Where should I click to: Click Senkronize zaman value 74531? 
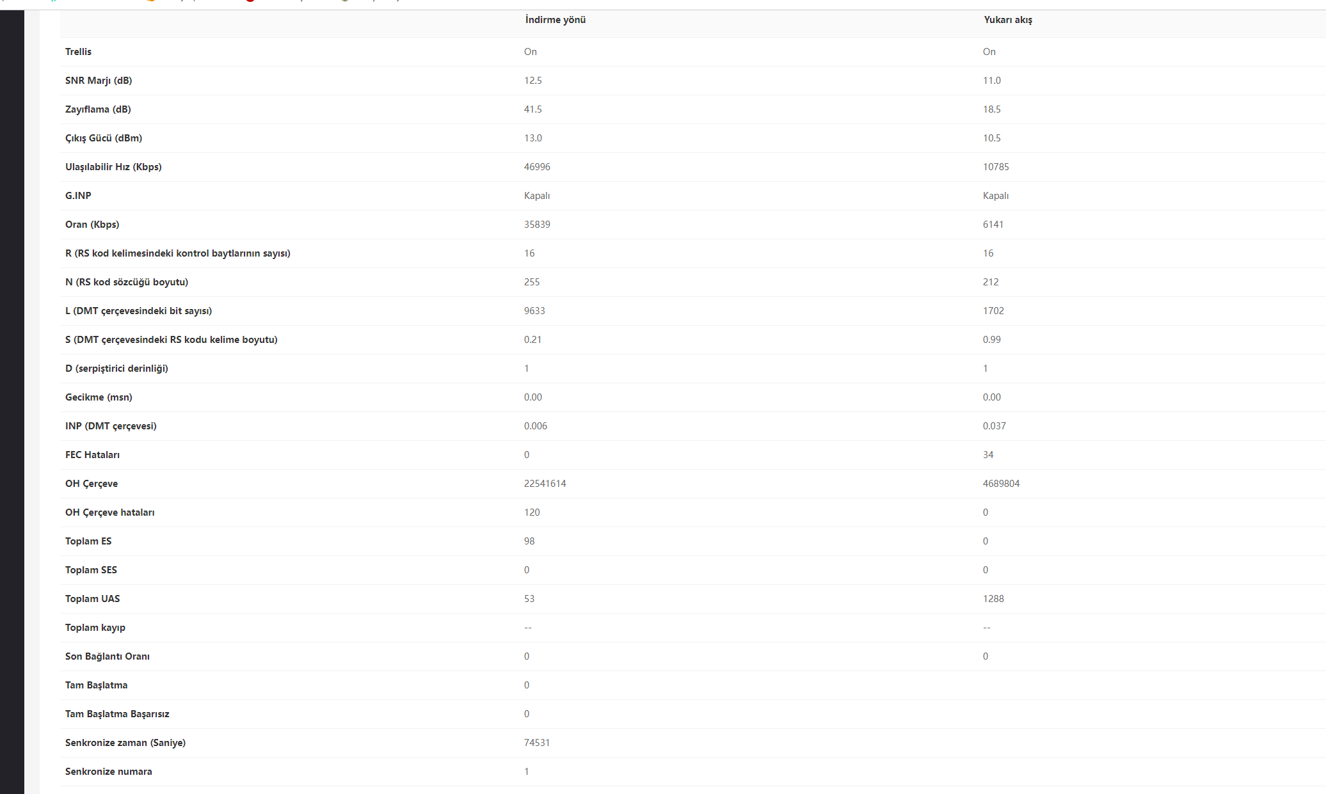(x=537, y=743)
